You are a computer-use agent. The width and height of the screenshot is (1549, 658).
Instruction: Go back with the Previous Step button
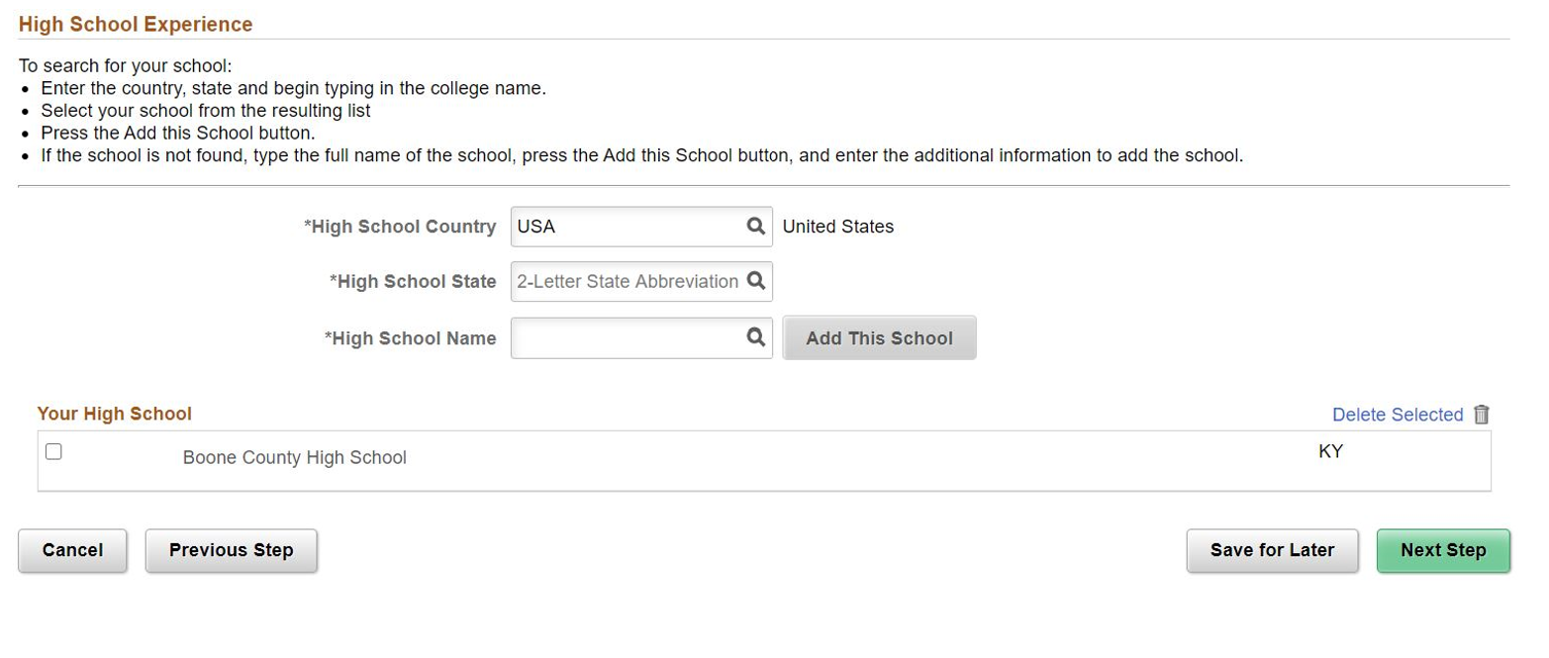pyautogui.click(x=232, y=550)
